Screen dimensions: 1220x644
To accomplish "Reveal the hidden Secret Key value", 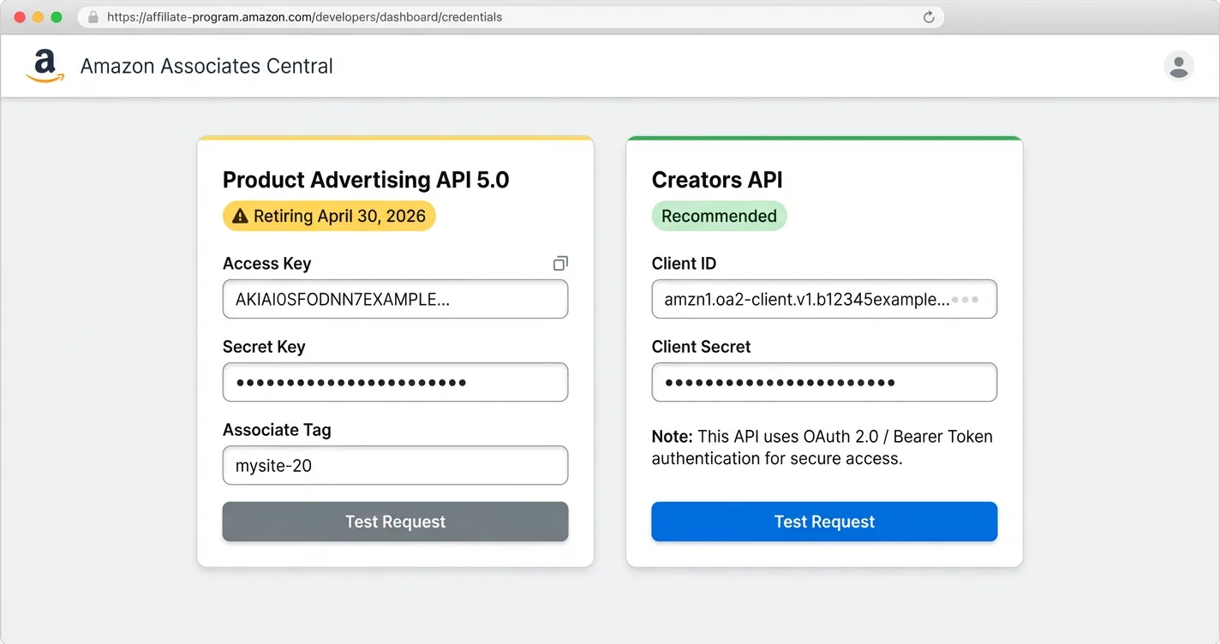I will pyautogui.click(x=395, y=382).
